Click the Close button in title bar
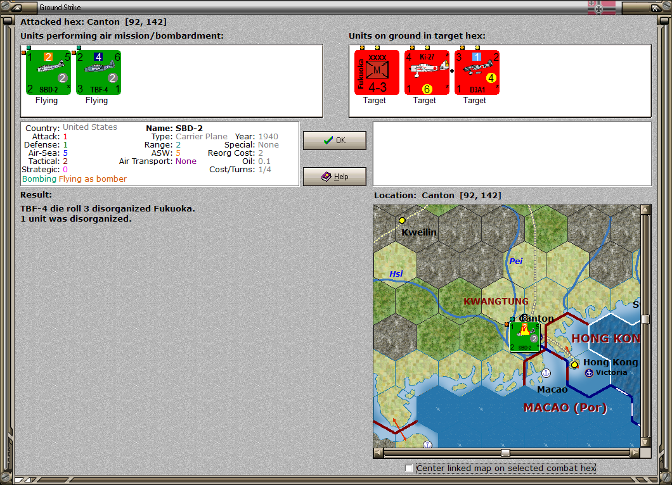The image size is (672, 485). tap(656, 7)
